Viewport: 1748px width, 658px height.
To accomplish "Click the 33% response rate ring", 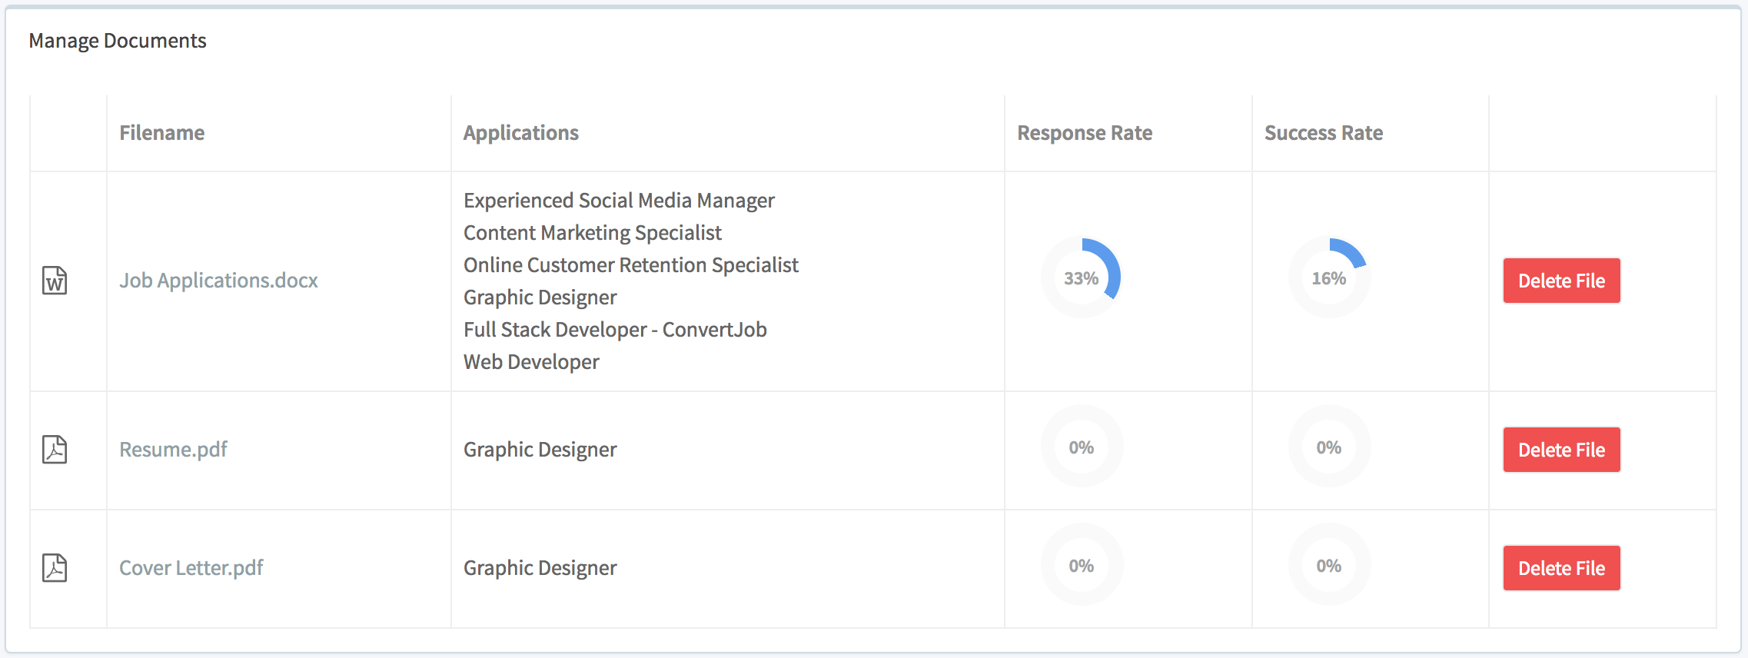I will point(1081,278).
